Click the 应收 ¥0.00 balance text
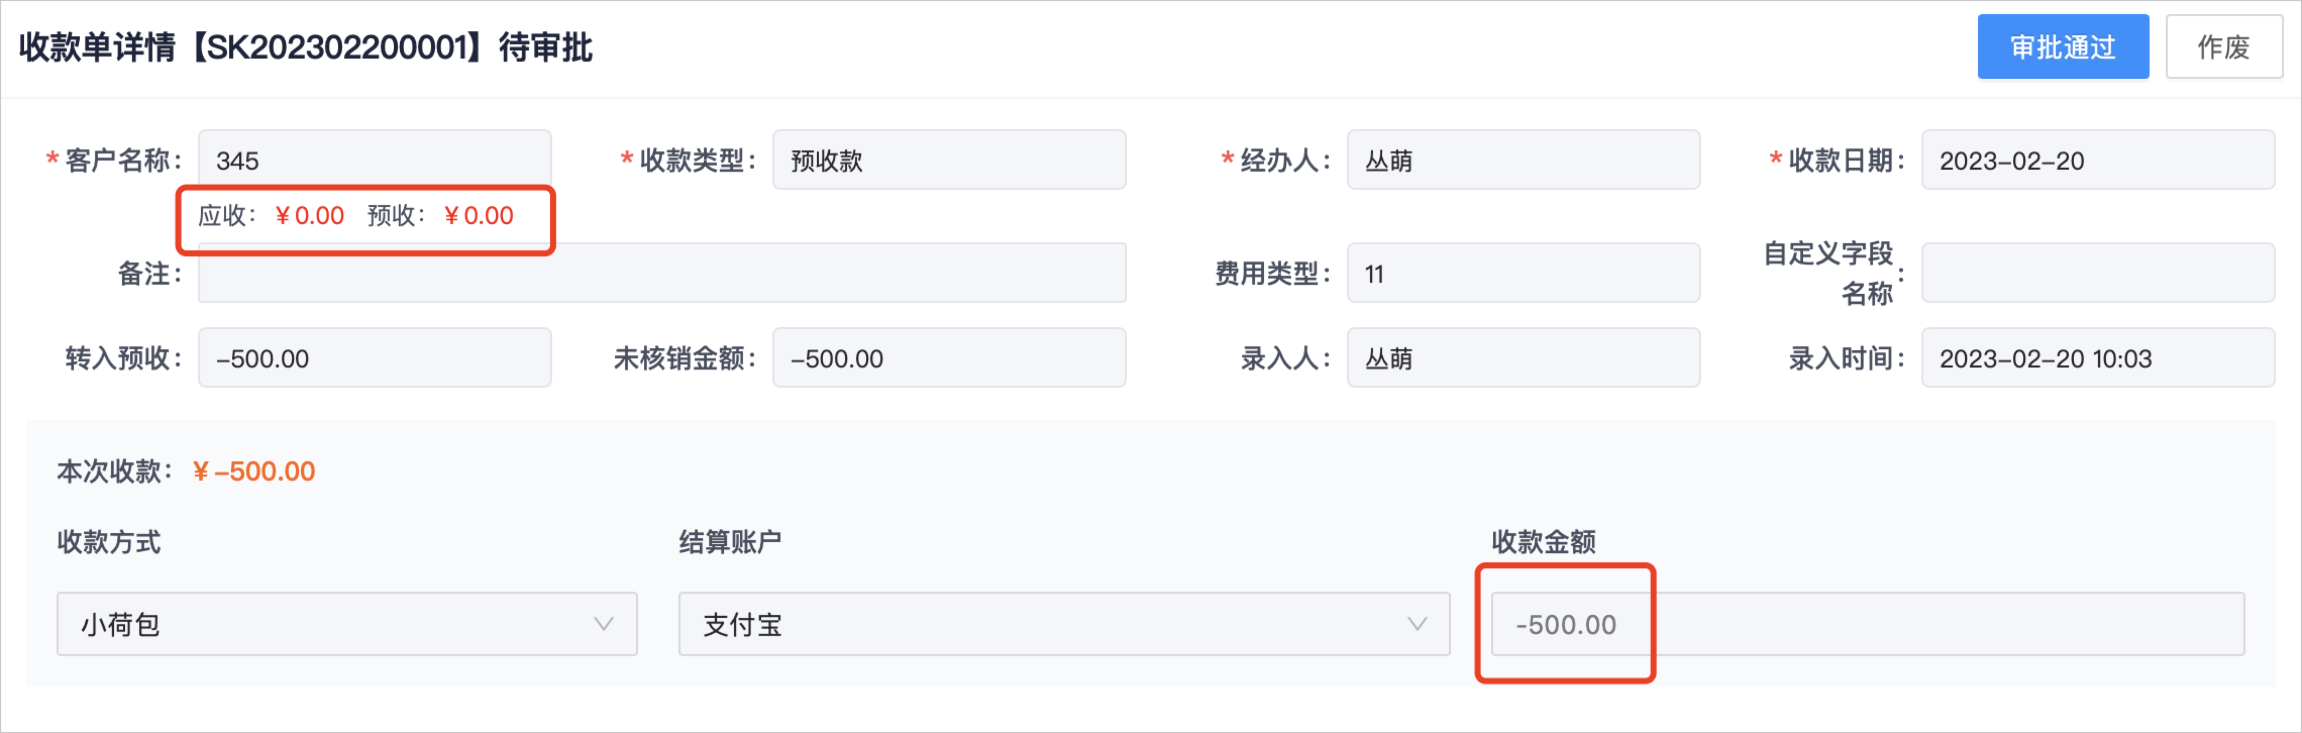Screen dimensions: 2302x733 [271, 216]
